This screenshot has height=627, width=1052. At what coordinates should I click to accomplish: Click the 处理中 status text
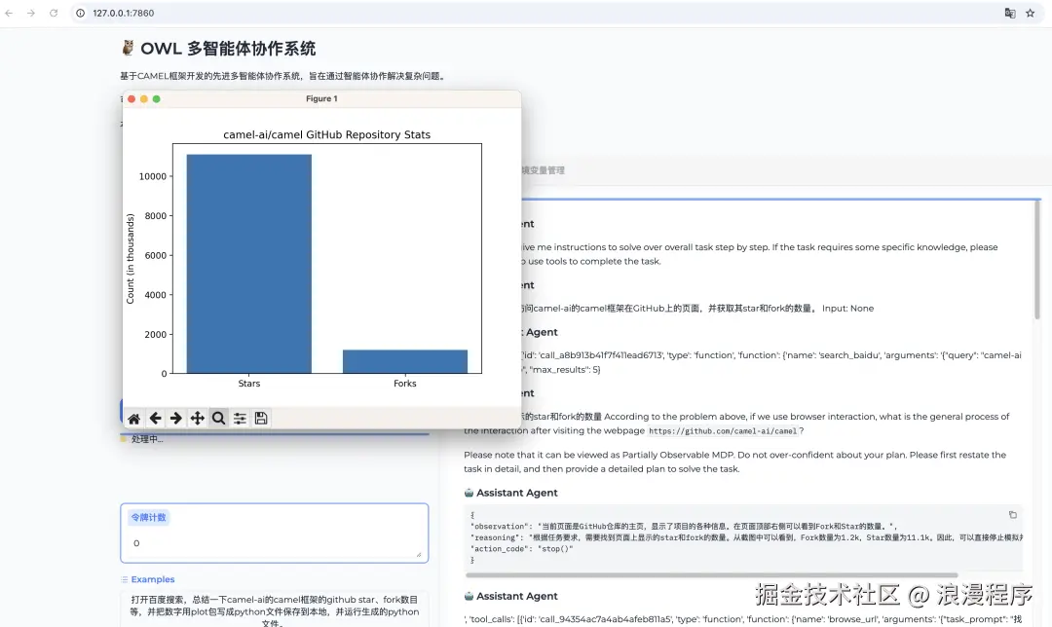point(147,439)
